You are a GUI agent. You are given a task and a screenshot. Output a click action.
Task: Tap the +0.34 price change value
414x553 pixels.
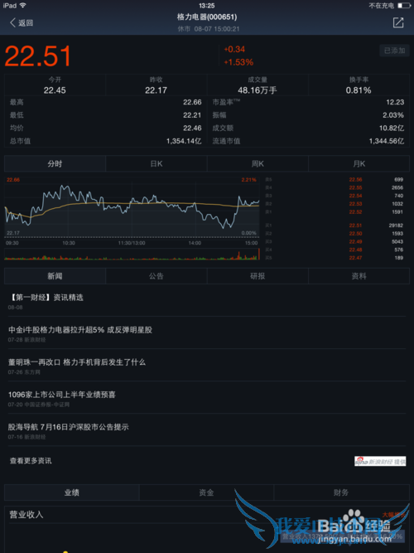[x=234, y=49]
